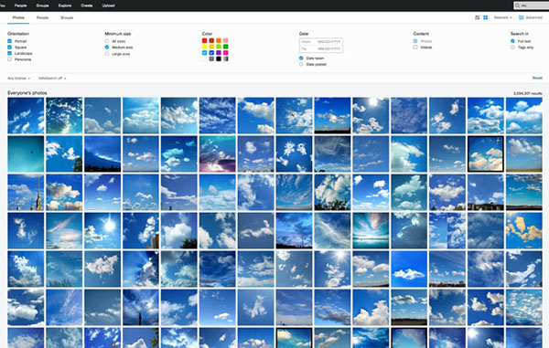Click the Reset filters link
This screenshot has height=348, width=549.
click(x=537, y=78)
